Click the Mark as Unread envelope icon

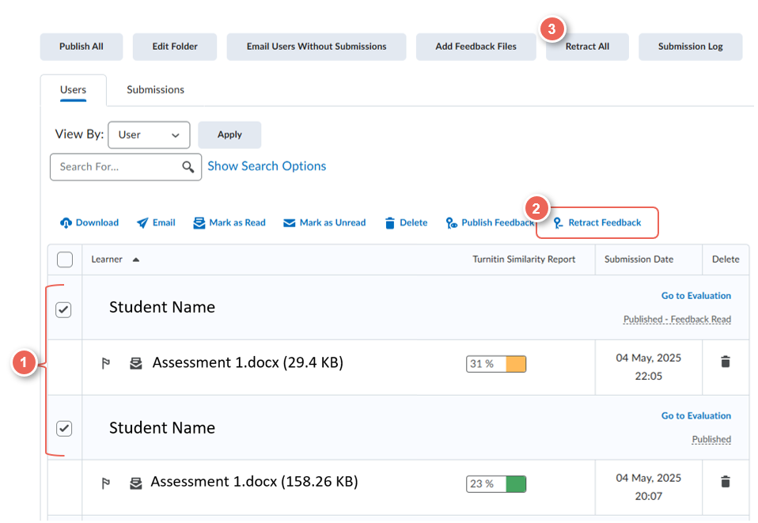(x=289, y=223)
